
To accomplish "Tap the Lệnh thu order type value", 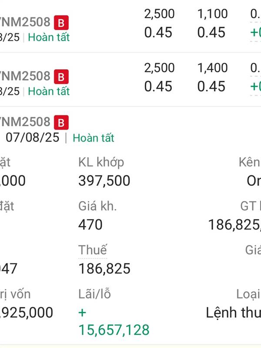I will (x=234, y=313).
